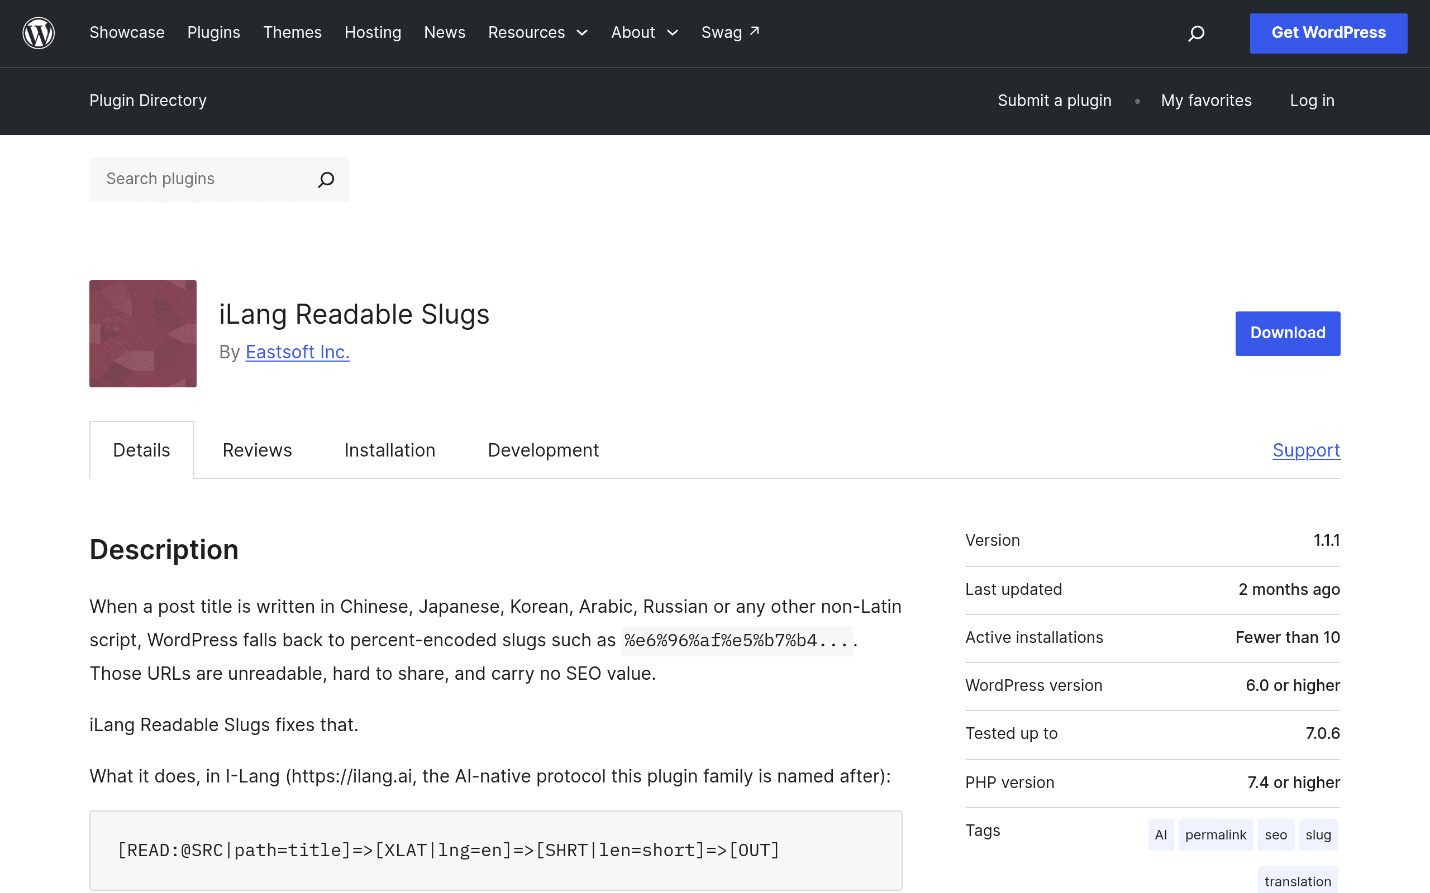
Task: Click the AI tag
Action: 1161,834
